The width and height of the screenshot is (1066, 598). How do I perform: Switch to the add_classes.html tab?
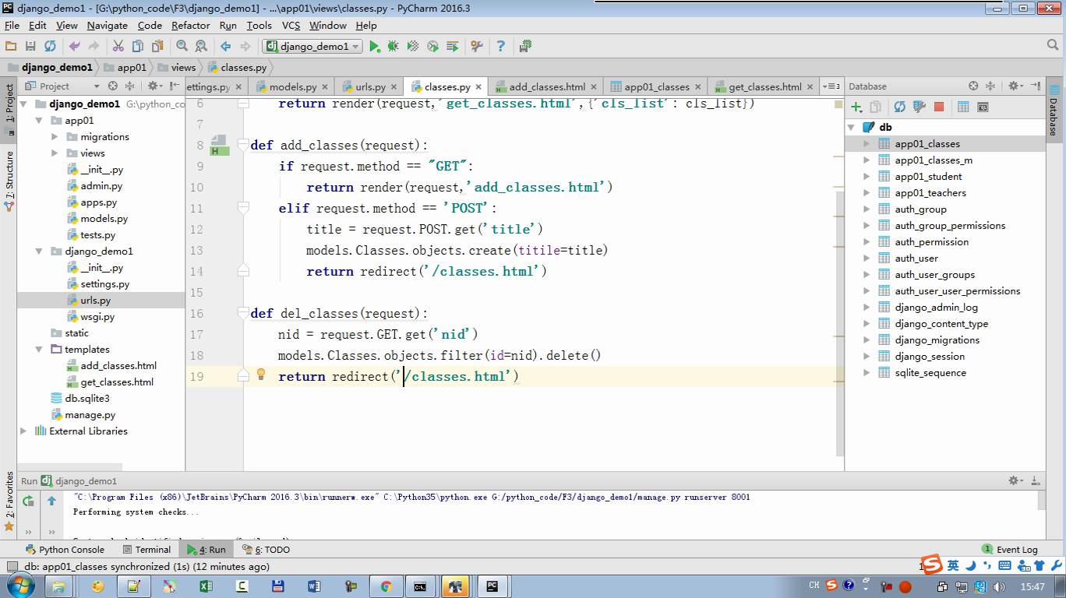pos(547,86)
